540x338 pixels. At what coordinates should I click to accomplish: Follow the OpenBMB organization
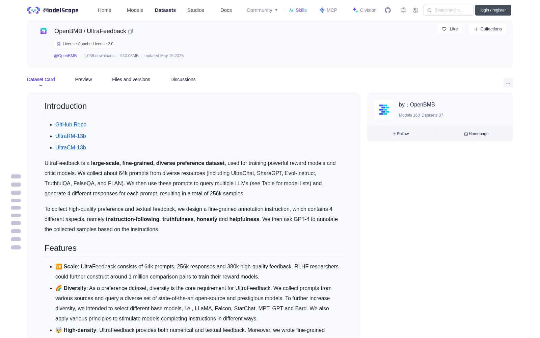pos(401,134)
